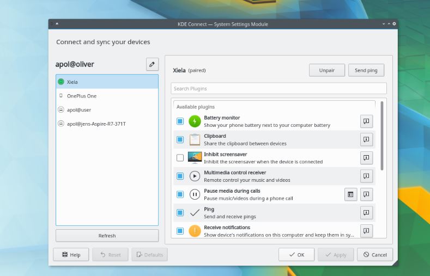Click the Multimedia control play icon
This screenshot has width=430, height=276.
tap(195, 176)
